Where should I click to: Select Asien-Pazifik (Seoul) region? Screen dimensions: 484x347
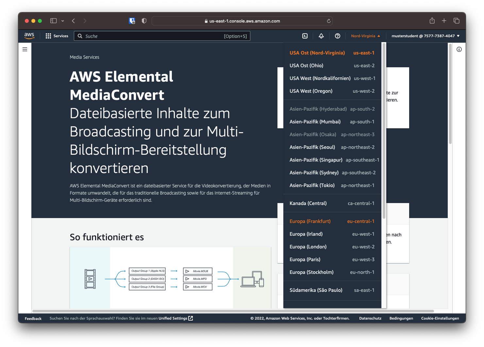pos(332,147)
